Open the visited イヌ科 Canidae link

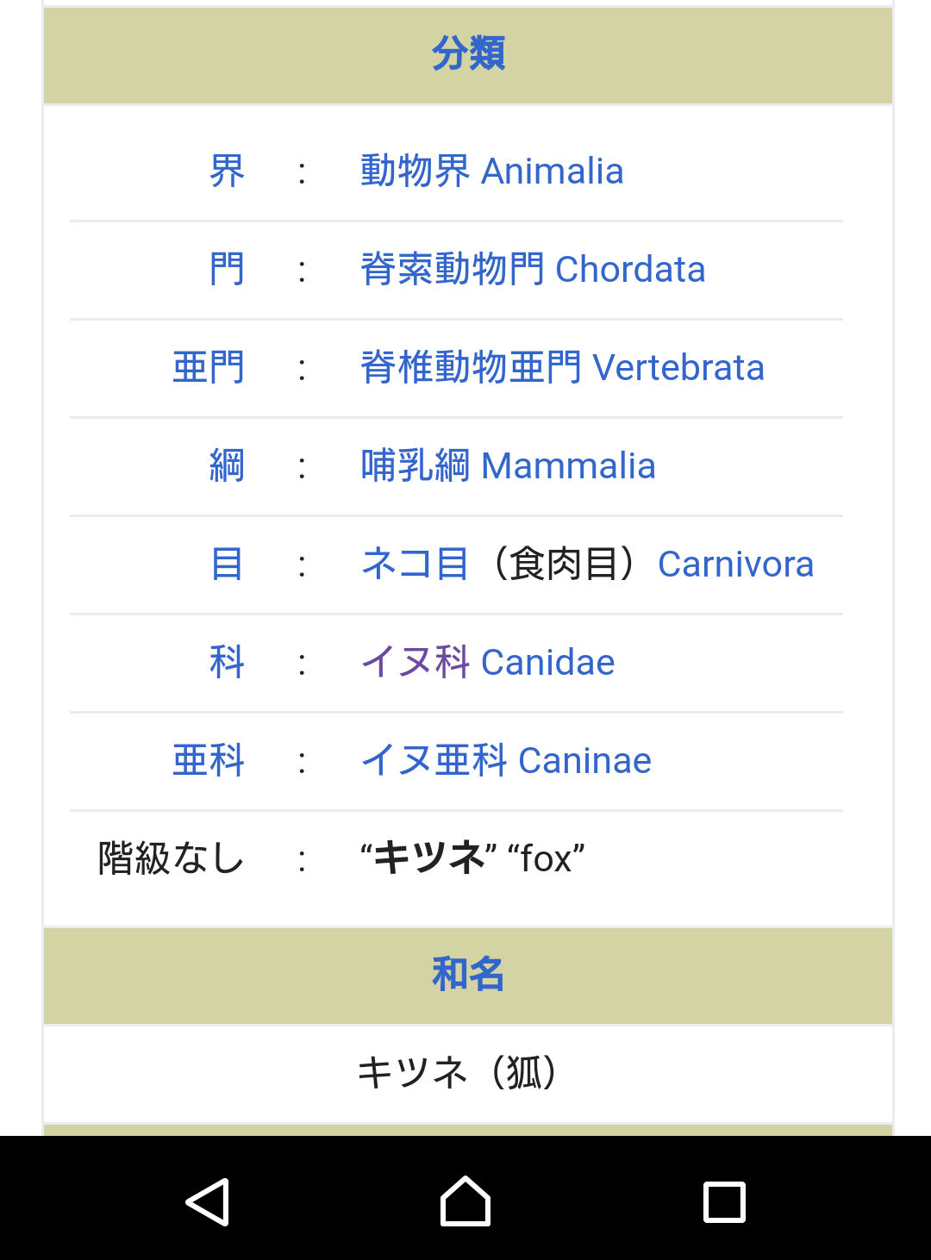(487, 663)
